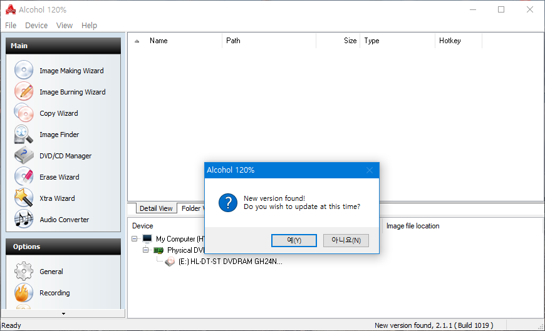Open the Help menu
This screenshot has height=331, width=545.
[x=89, y=26]
